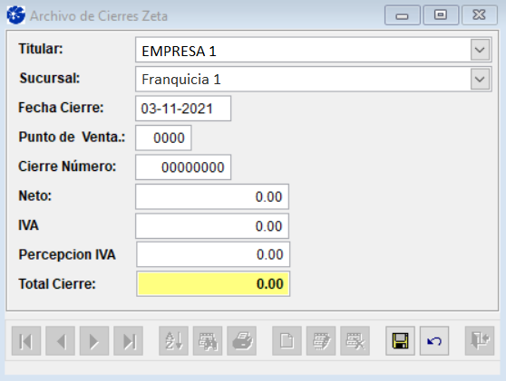This screenshot has width=506, height=381.
Task: Click the Punto de Venta field
Action: (x=163, y=138)
